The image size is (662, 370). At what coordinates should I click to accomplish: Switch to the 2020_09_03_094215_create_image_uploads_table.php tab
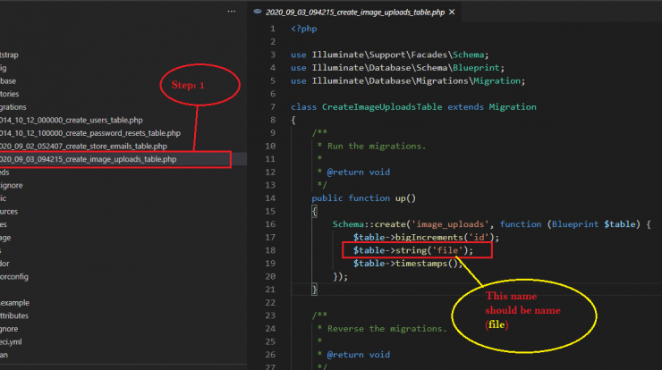point(354,13)
